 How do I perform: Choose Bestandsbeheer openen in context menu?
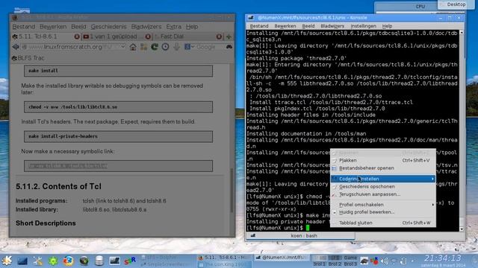pos(383,168)
